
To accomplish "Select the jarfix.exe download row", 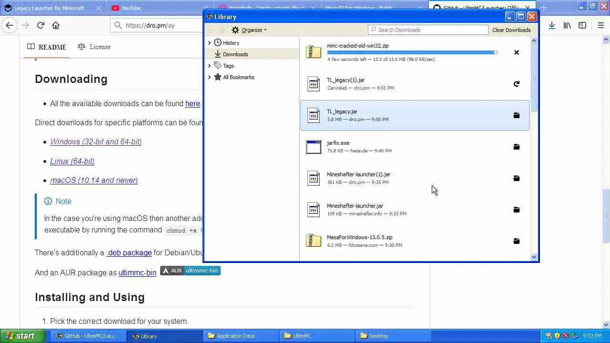I will click(415, 147).
